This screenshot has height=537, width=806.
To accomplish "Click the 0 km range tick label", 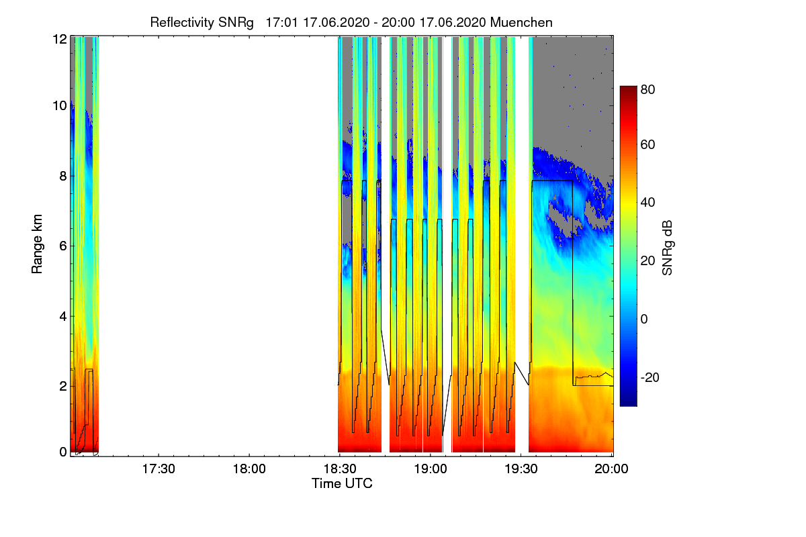I will coord(63,452).
